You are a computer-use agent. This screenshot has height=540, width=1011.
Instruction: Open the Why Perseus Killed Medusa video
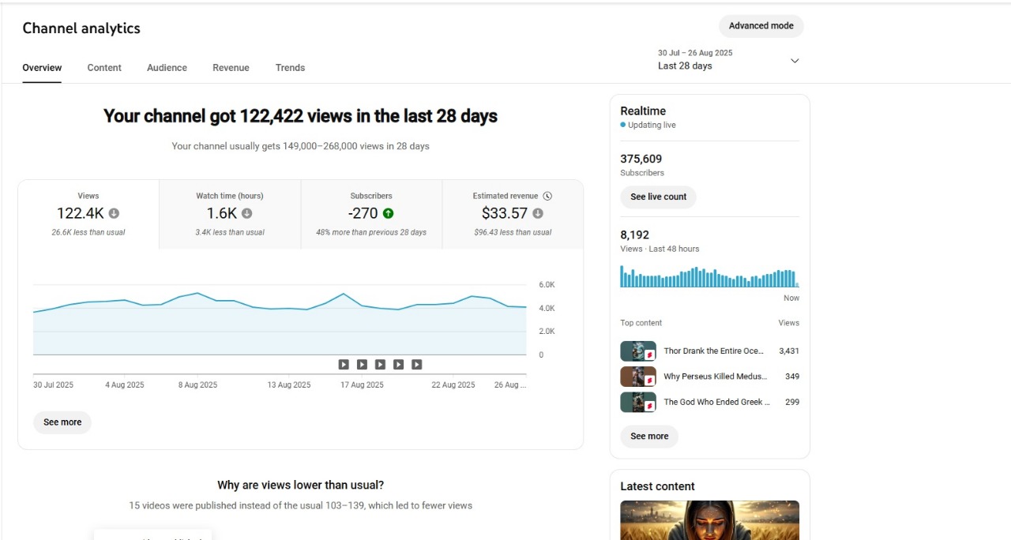[715, 377]
